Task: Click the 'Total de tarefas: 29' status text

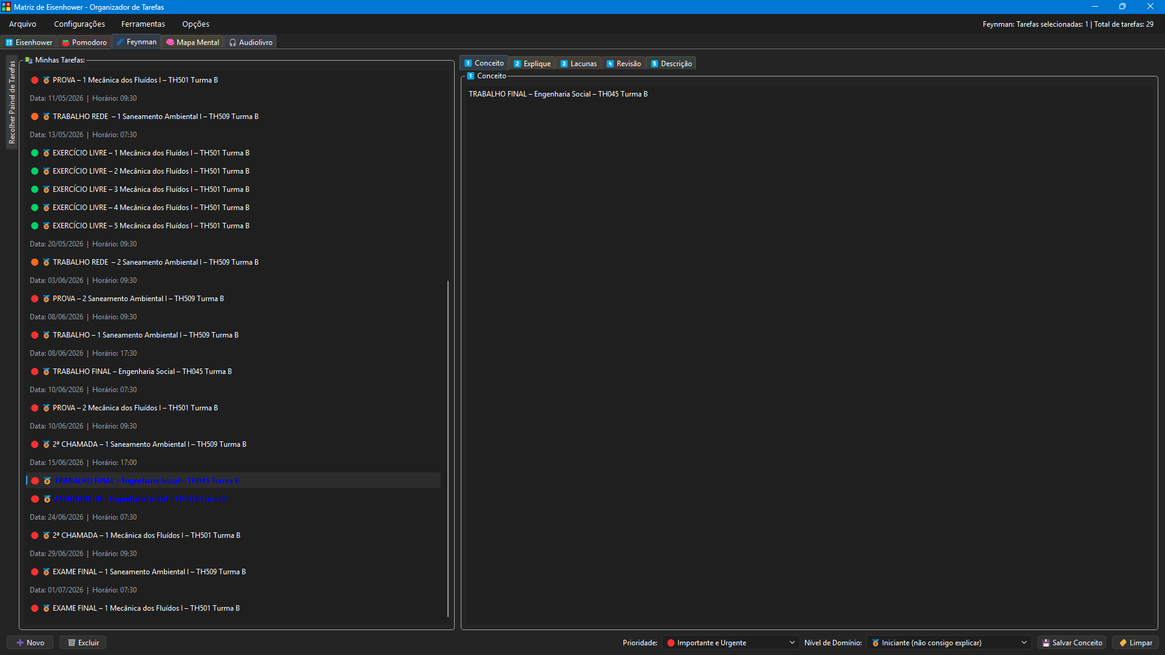Action: click(x=1124, y=24)
